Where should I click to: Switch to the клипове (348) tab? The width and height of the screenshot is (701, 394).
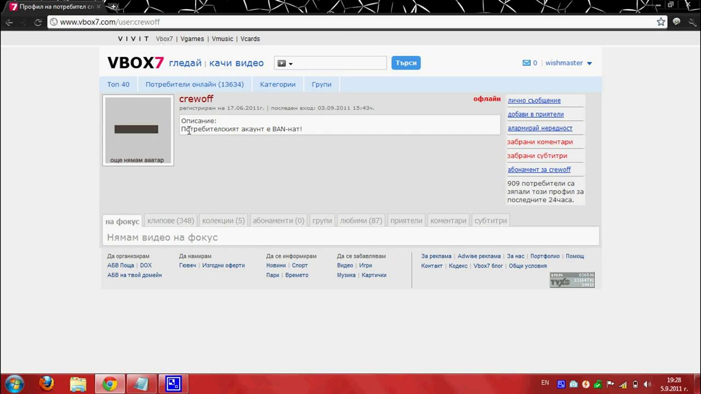170,221
